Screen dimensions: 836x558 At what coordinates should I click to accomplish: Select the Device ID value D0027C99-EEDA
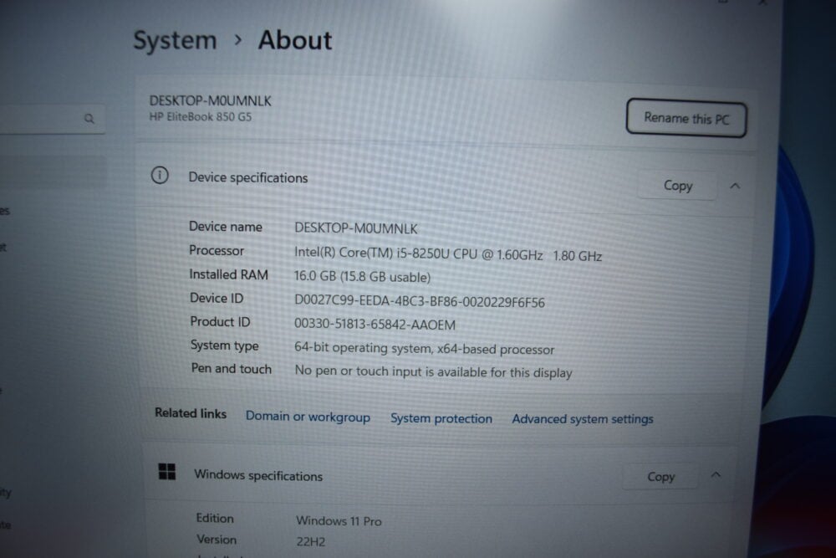pyautogui.click(x=420, y=301)
